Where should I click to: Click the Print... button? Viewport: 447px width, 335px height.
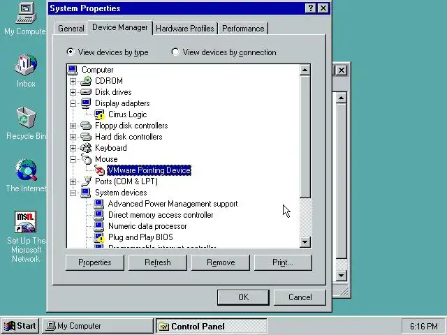pos(283,262)
